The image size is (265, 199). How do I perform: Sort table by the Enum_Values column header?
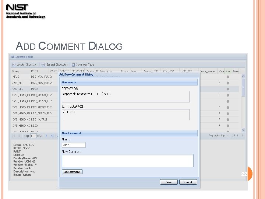point(207,71)
